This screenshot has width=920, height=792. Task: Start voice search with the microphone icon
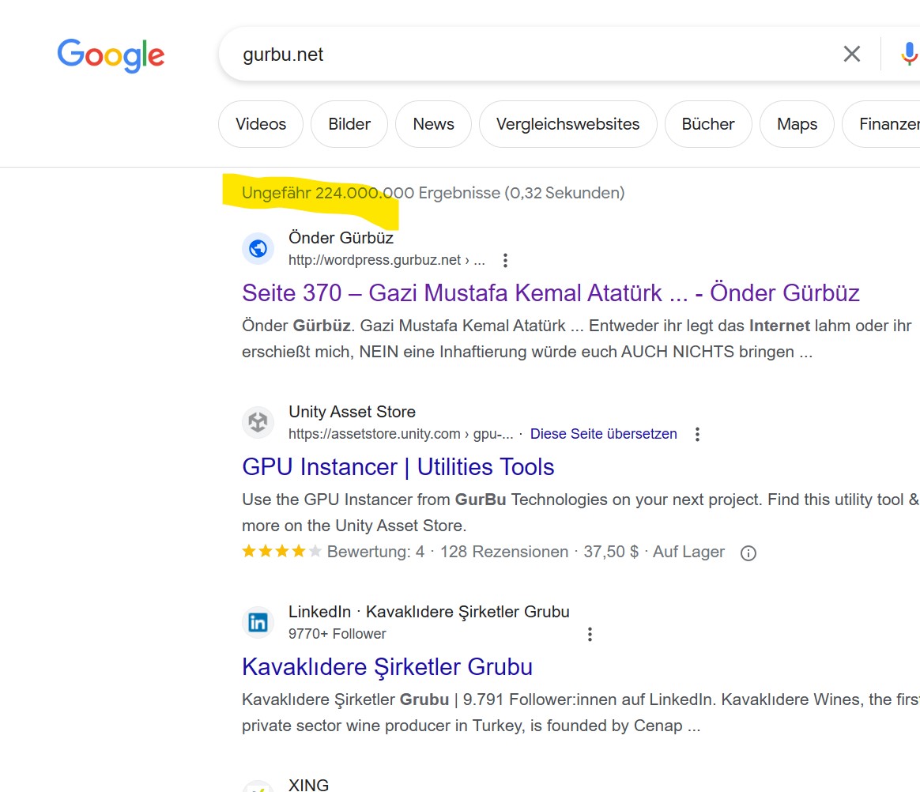(909, 54)
